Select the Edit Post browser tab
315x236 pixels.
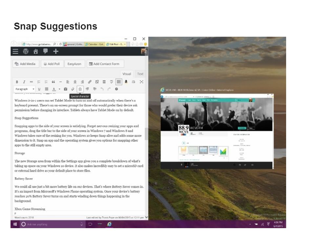pos(116,44)
